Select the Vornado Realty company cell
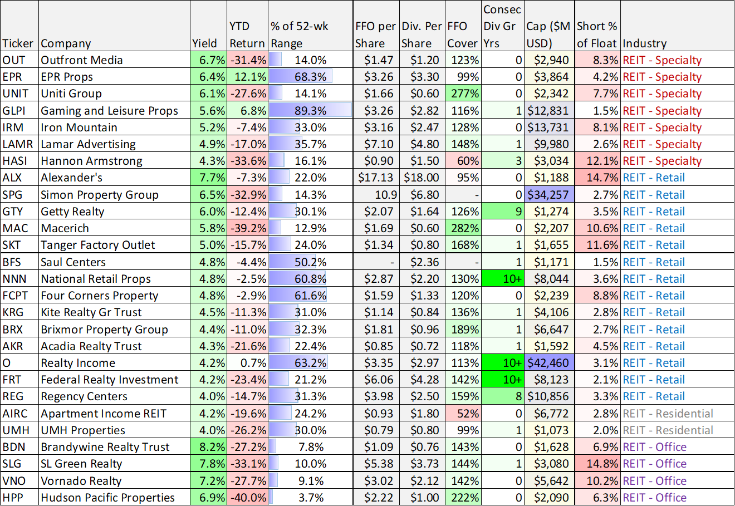This screenshot has height=506, width=735. click(x=114, y=481)
